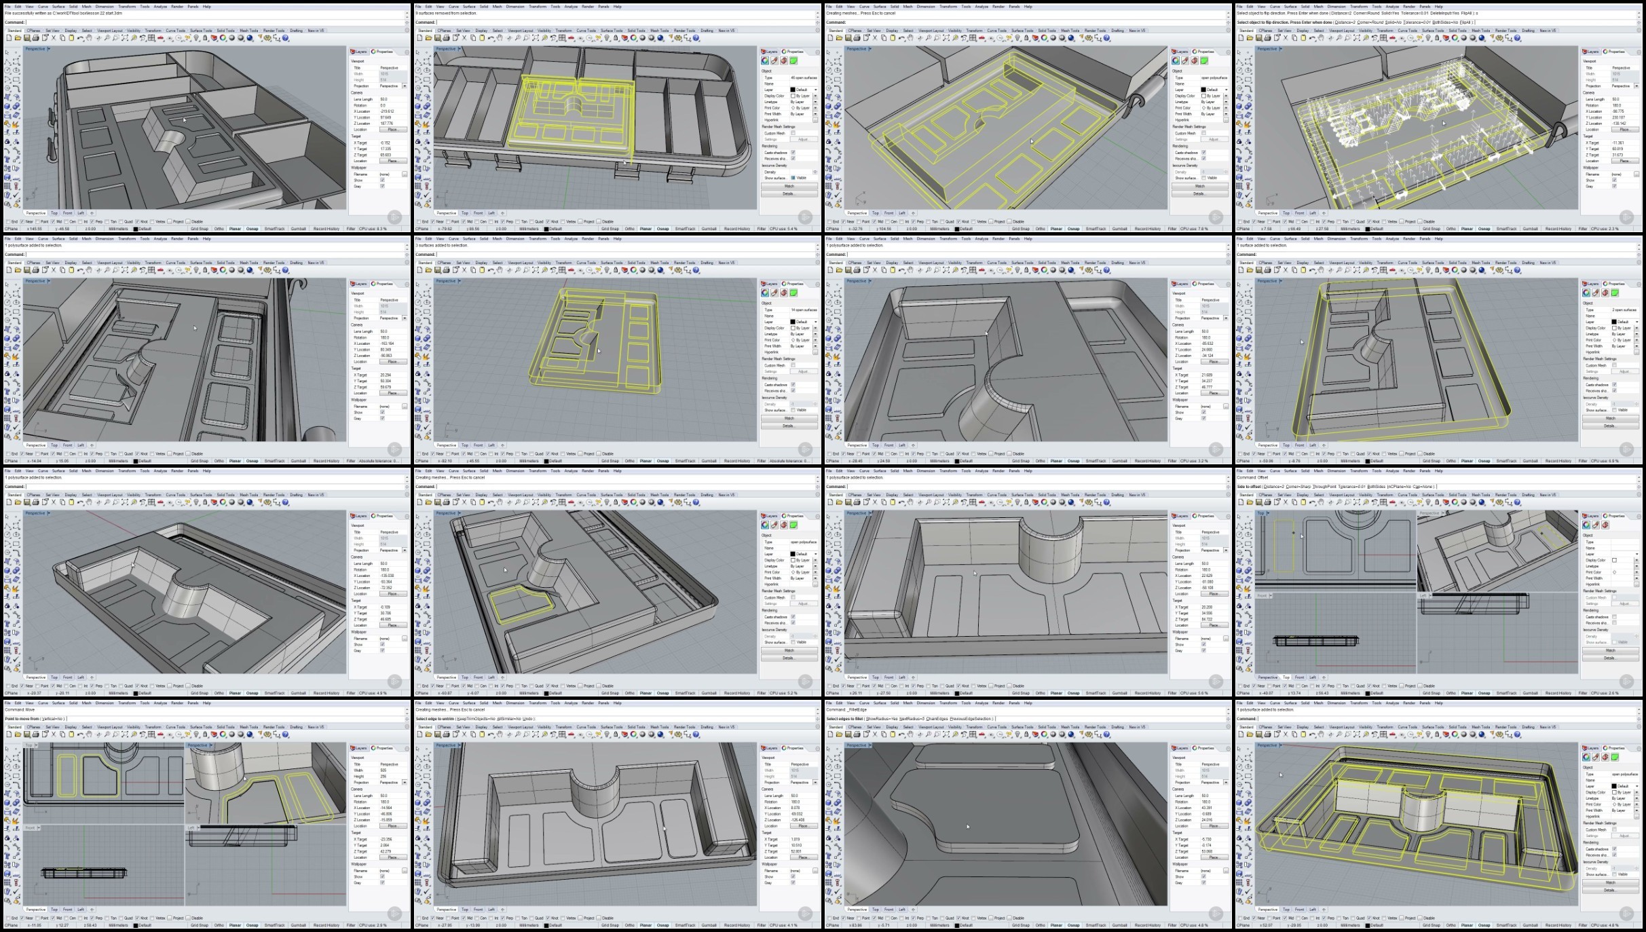Click Zoom Extents icon in 'Command: Offset' frame
This screenshot has height=932, width=1646.
pyautogui.click(x=1357, y=502)
